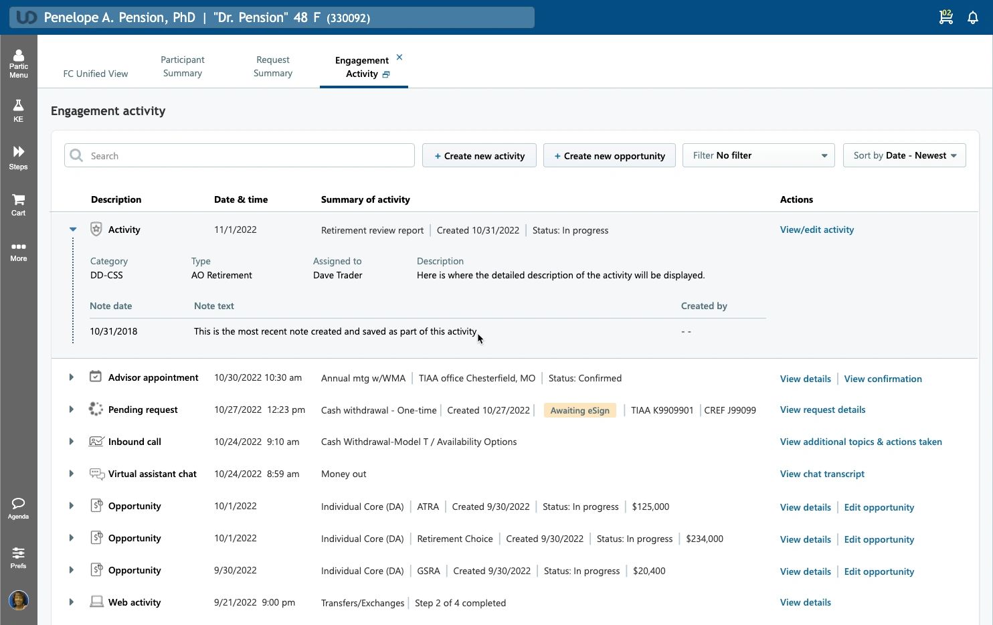Expand the Pending request row
Viewport: 993px width, 625px height.
tap(72, 410)
